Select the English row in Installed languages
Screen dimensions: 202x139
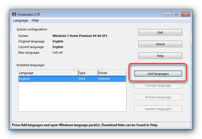click(x=72, y=79)
